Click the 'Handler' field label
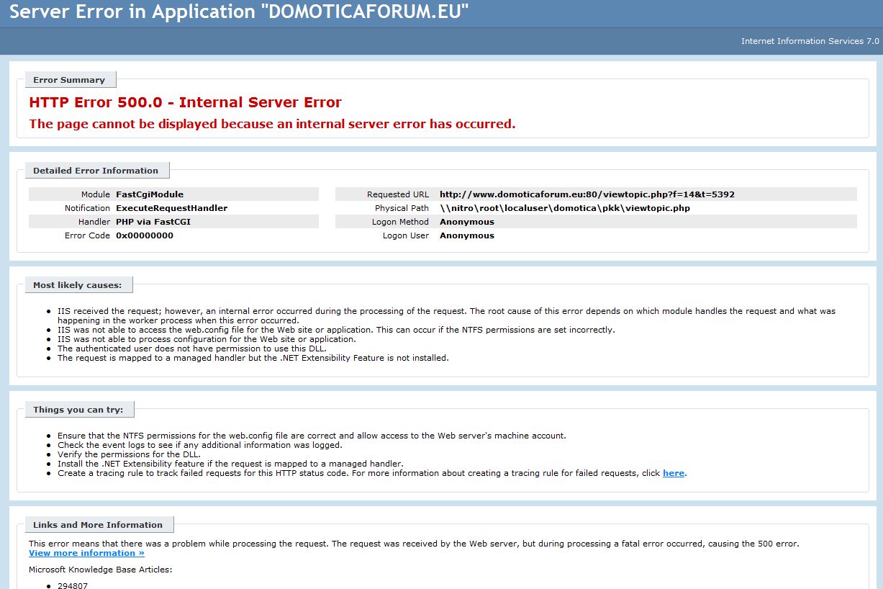Viewport: 883px width, 589px height. [94, 222]
